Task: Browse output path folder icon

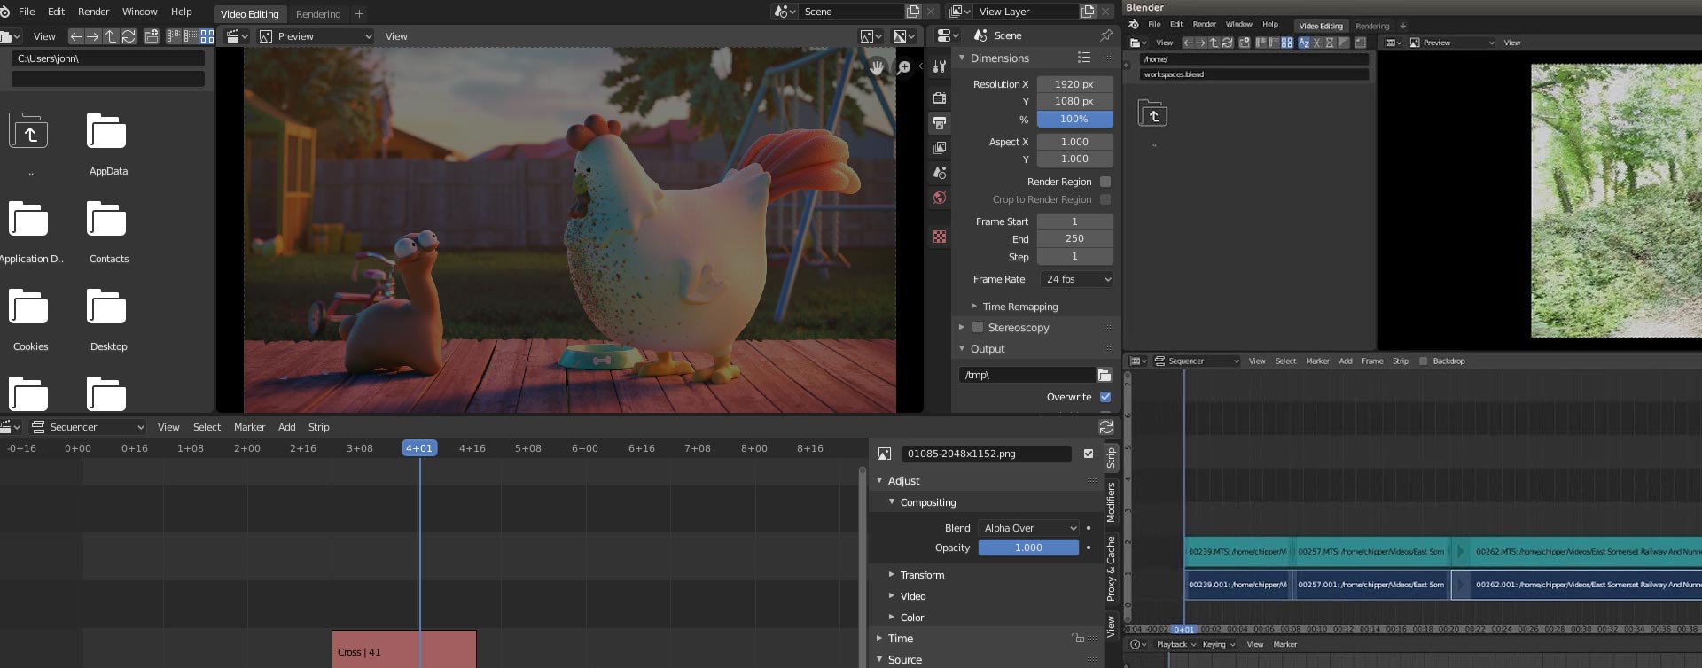Action: coord(1105,375)
